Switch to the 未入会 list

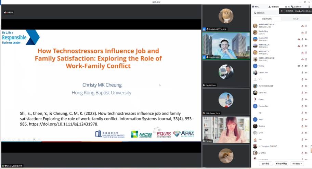coord(296,19)
